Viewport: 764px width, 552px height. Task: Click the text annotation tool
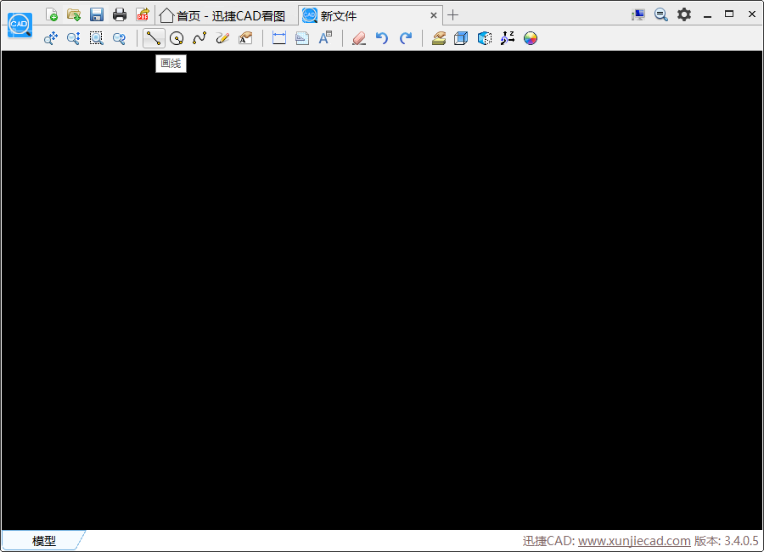(325, 38)
